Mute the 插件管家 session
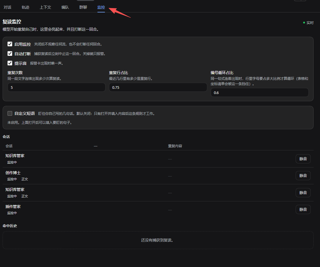The image size is (320, 267). [303, 209]
